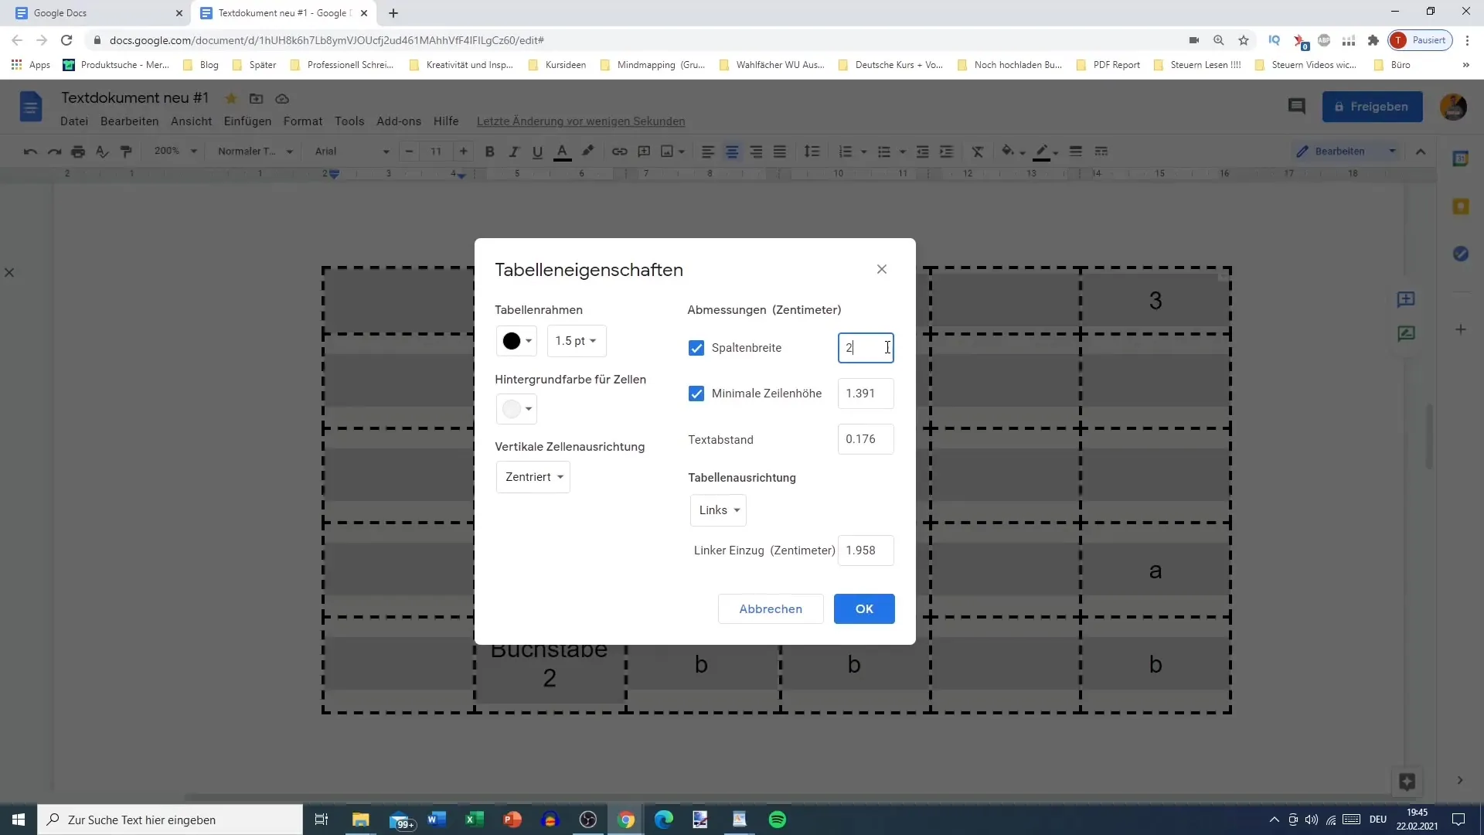Enable or disable Tabellenrahmen color swatch
The image size is (1484, 835).
click(x=517, y=340)
